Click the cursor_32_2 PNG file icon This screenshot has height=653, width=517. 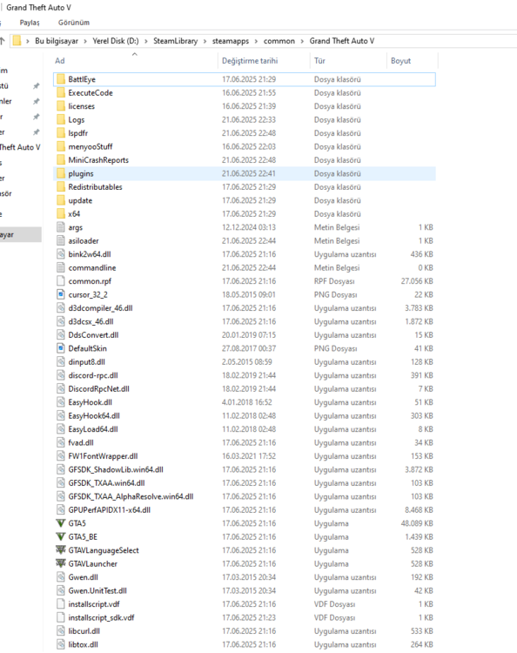pos(61,294)
